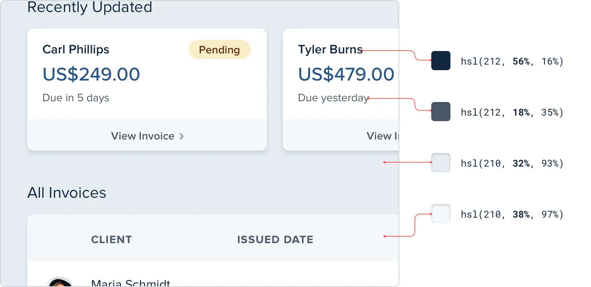Select the Tyler Burns card title
The image size is (591, 287).
pyautogui.click(x=330, y=49)
